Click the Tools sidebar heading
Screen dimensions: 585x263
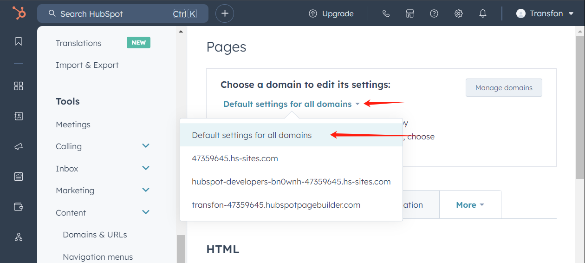tap(68, 101)
